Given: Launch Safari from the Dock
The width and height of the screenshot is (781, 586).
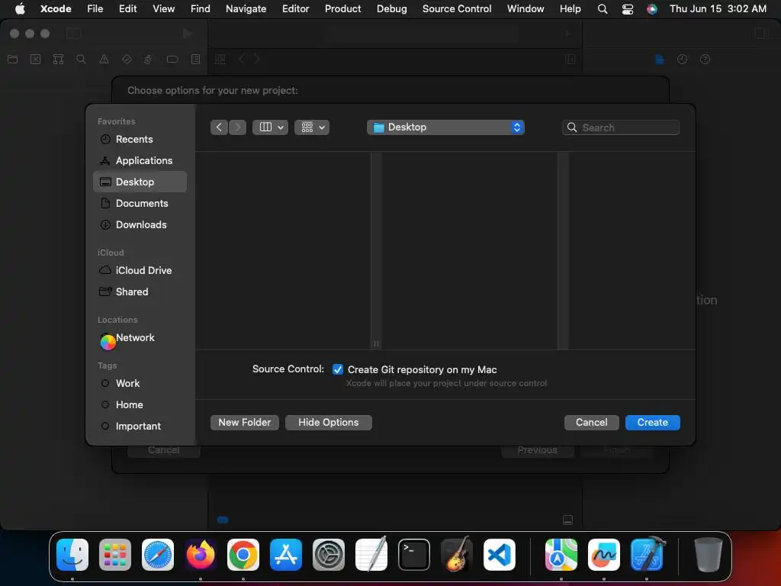Looking at the screenshot, I should 158,555.
